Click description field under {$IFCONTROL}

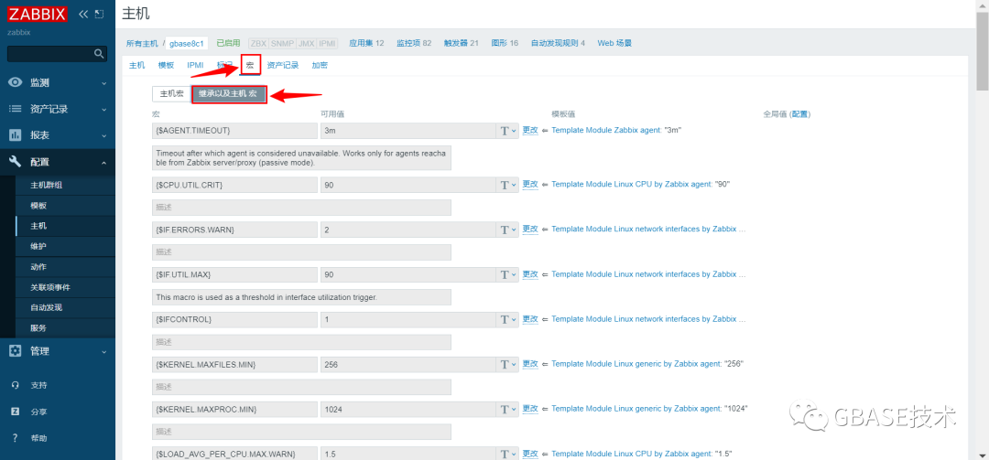coord(301,342)
